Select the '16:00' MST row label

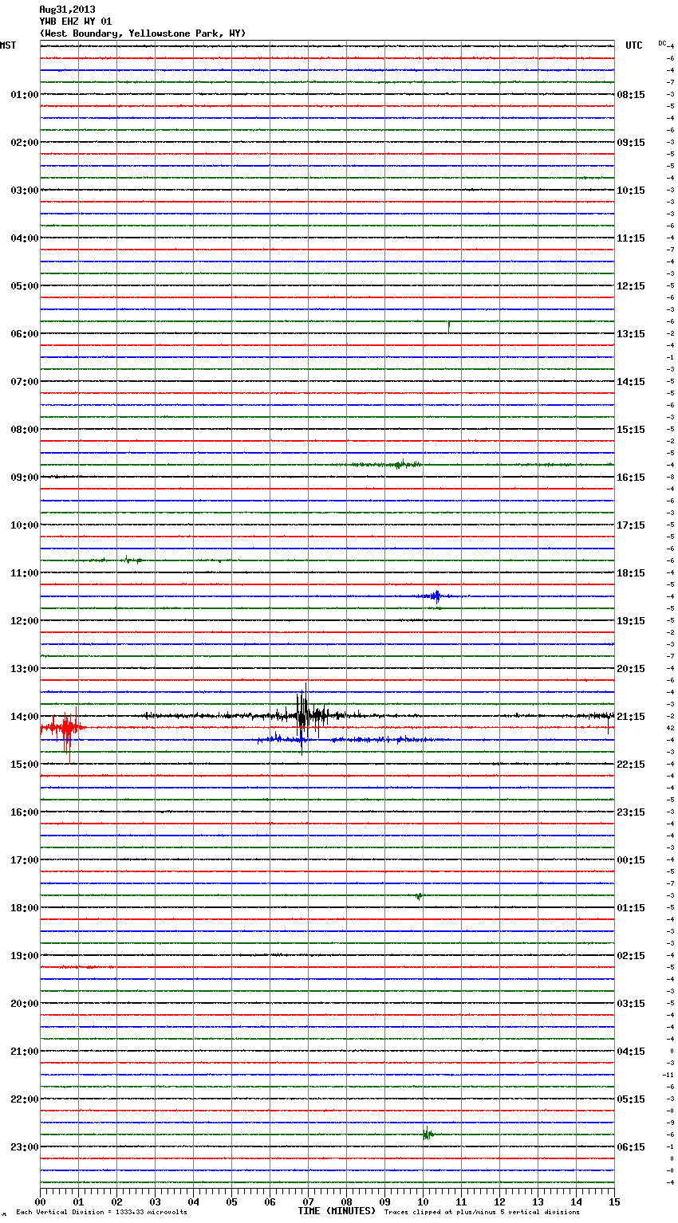25,812
